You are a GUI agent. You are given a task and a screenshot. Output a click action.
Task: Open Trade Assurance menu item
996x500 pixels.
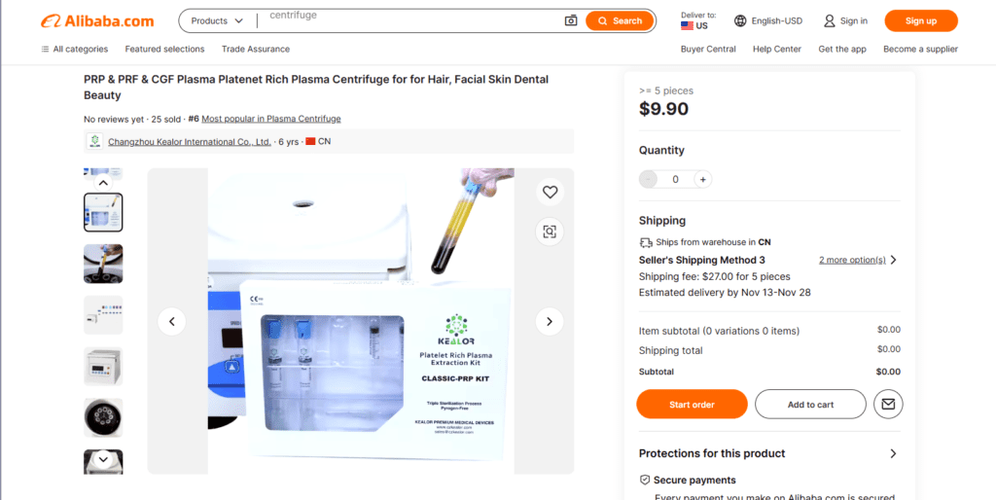255,49
